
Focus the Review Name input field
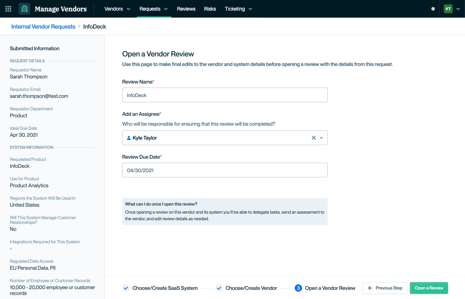point(225,95)
